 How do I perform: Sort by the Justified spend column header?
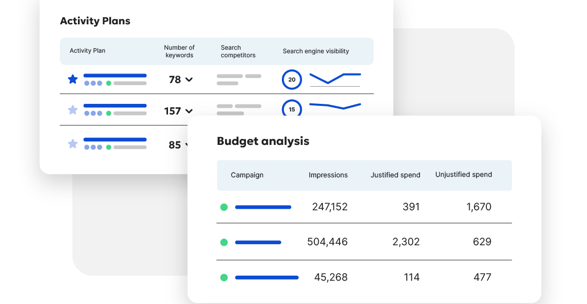click(395, 175)
